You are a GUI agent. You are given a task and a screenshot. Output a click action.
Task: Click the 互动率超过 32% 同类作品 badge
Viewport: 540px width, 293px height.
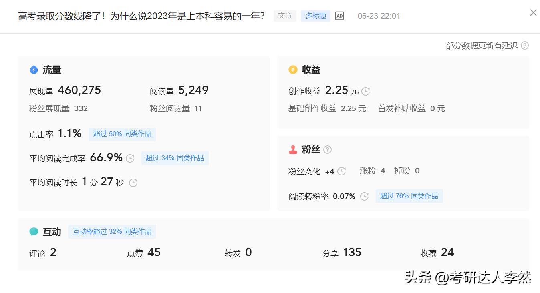tap(112, 231)
